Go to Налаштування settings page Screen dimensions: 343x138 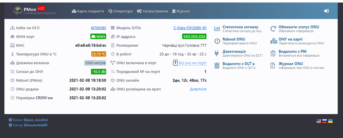[152, 11]
